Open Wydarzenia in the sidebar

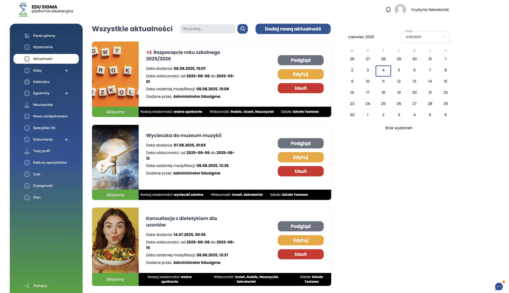tap(43, 47)
